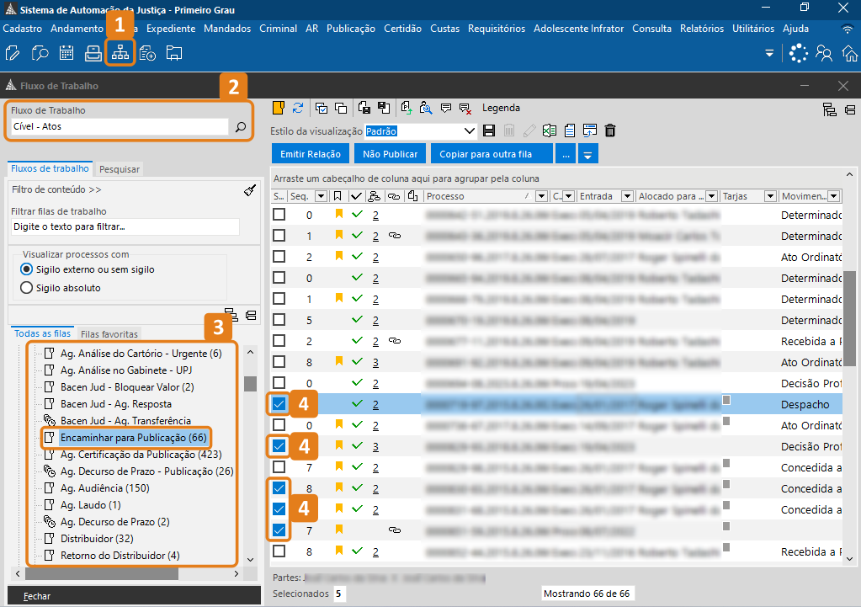Screen dimensions: 861x607
Task: Select the Sigilo absoluto radio button
Action: coord(26,288)
